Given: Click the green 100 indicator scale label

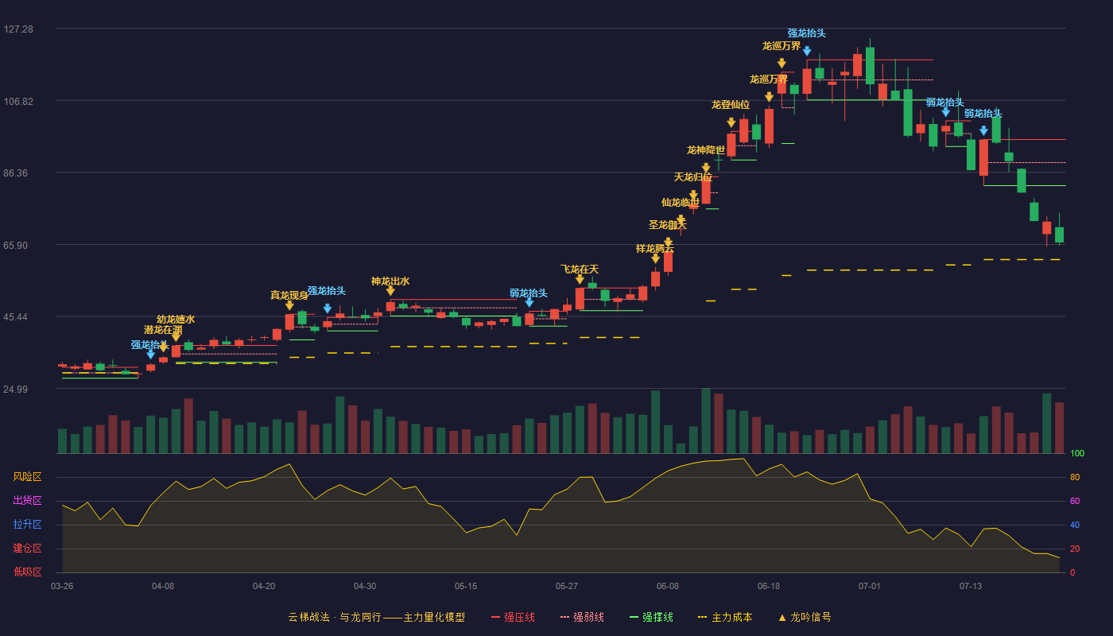Looking at the screenshot, I should pos(1077,453).
